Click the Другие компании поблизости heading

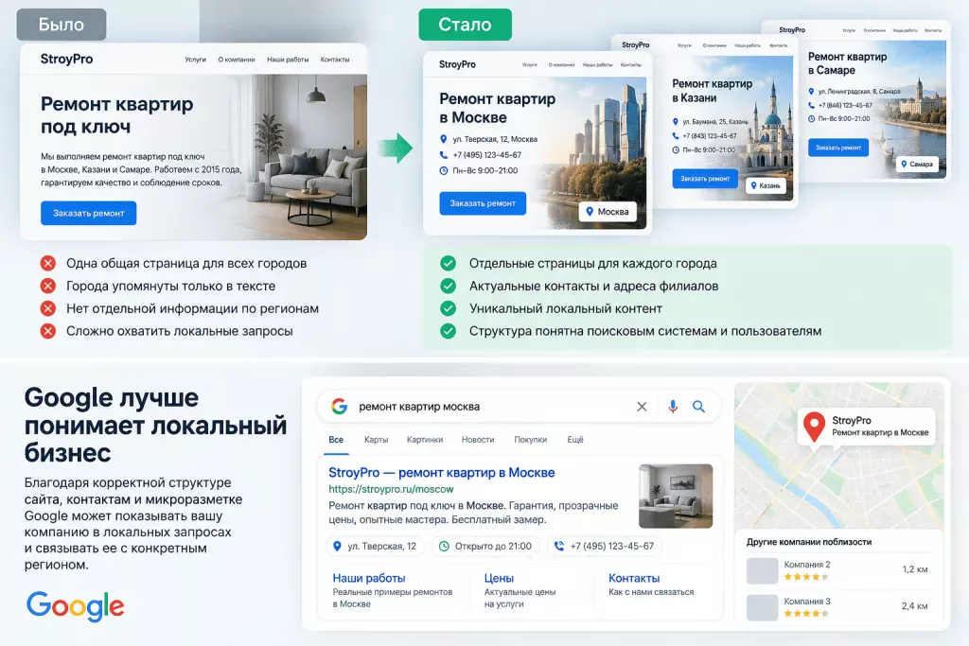809,542
